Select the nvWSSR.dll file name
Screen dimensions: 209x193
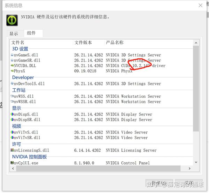coord(25,102)
